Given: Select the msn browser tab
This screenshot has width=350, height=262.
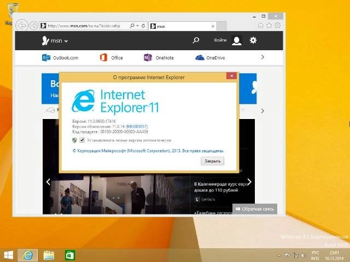Looking at the screenshot, I should (182, 26).
